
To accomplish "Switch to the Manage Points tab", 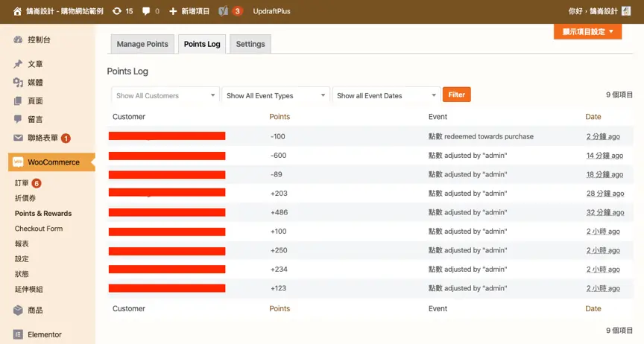I will (x=142, y=44).
